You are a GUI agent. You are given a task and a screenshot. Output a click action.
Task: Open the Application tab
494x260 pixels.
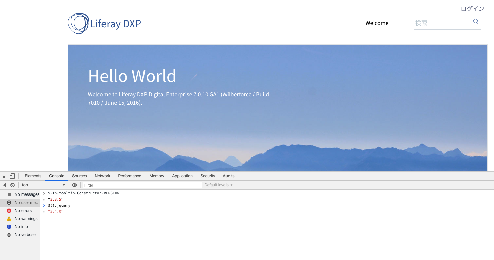tap(182, 176)
